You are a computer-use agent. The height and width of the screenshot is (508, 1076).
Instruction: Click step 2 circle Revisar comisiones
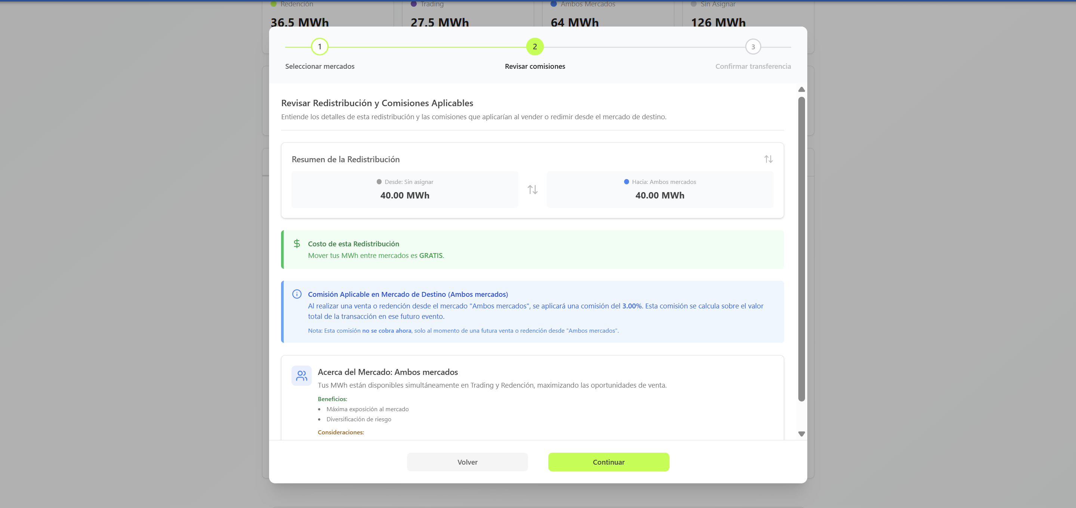point(535,47)
